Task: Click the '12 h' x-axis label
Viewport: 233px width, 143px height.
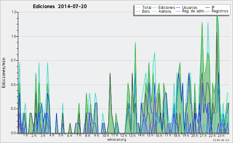Action: pyautogui.click(x=123, y=136)
